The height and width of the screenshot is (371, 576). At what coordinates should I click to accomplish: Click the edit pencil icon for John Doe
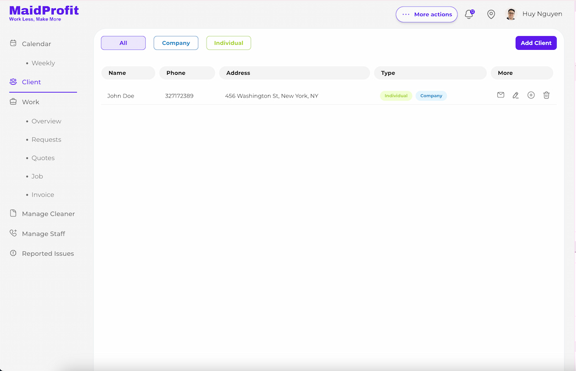pos(516,95)
